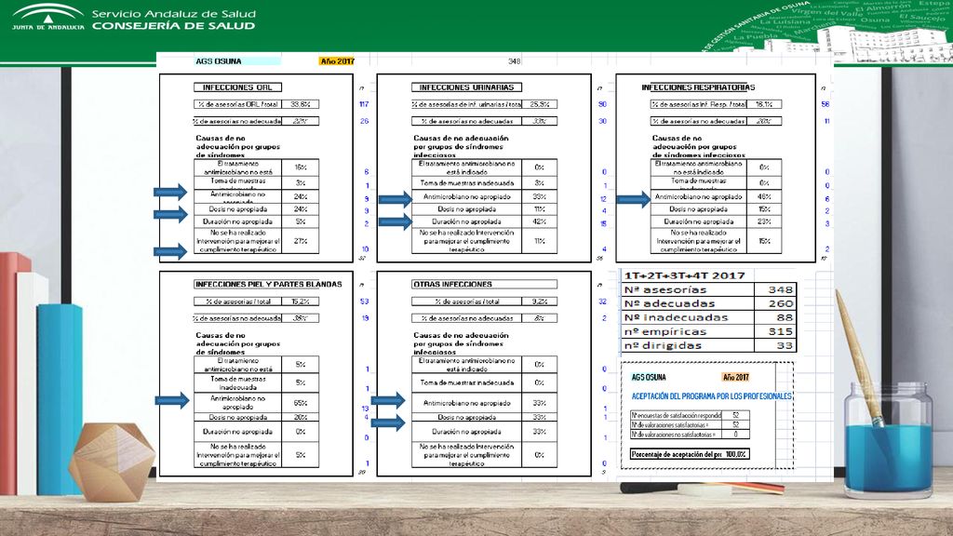Click the 'INFECCIONES ORL' title box
The image size is (953, 536).
[x=237, y=87]
